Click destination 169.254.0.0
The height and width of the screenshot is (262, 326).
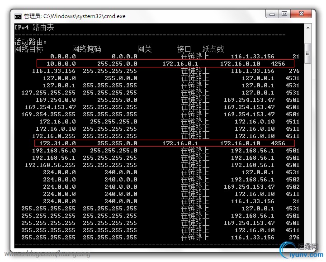coord(56,100)
